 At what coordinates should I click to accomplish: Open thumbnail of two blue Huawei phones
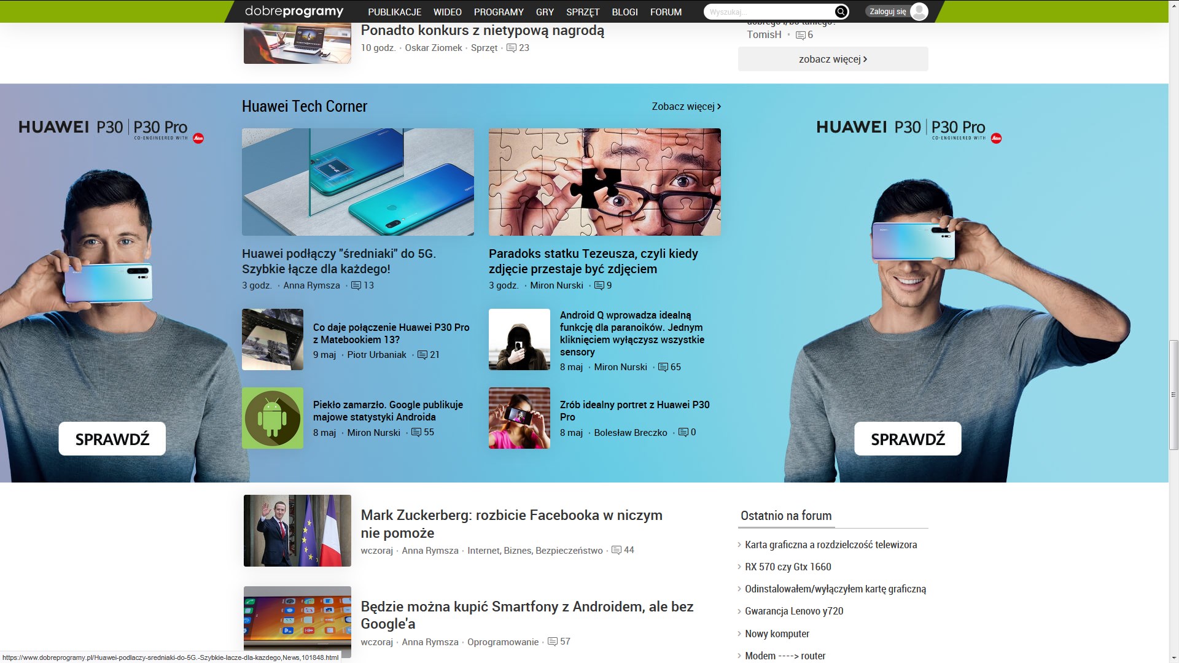click(358, 182)
